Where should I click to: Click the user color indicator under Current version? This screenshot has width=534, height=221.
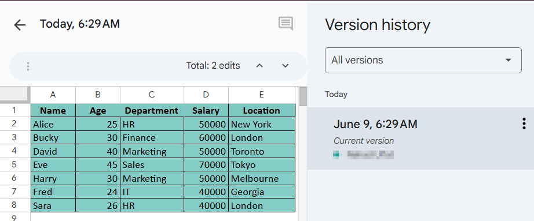(x=336, y=155)
